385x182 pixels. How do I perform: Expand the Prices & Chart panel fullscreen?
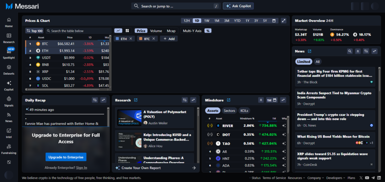[284, 21]
